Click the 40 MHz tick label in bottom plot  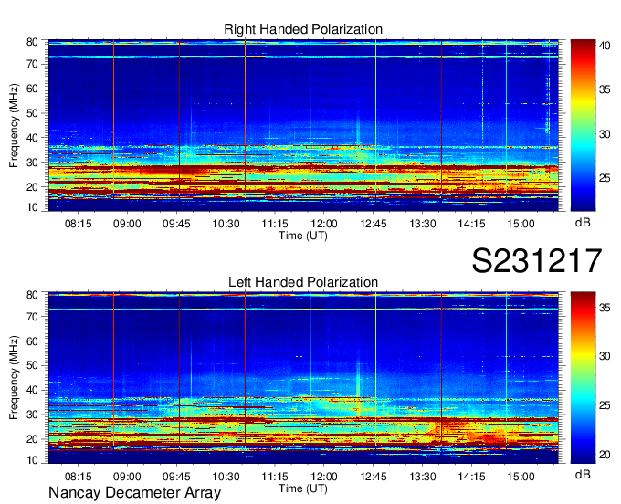pos(32,390)
